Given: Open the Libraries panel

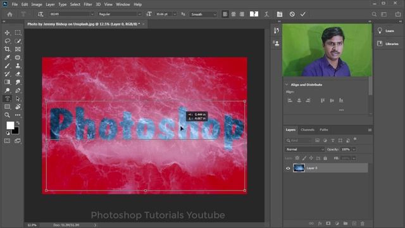Looking at the screenshot, I should pyautogui.click(x=388, y=44).
